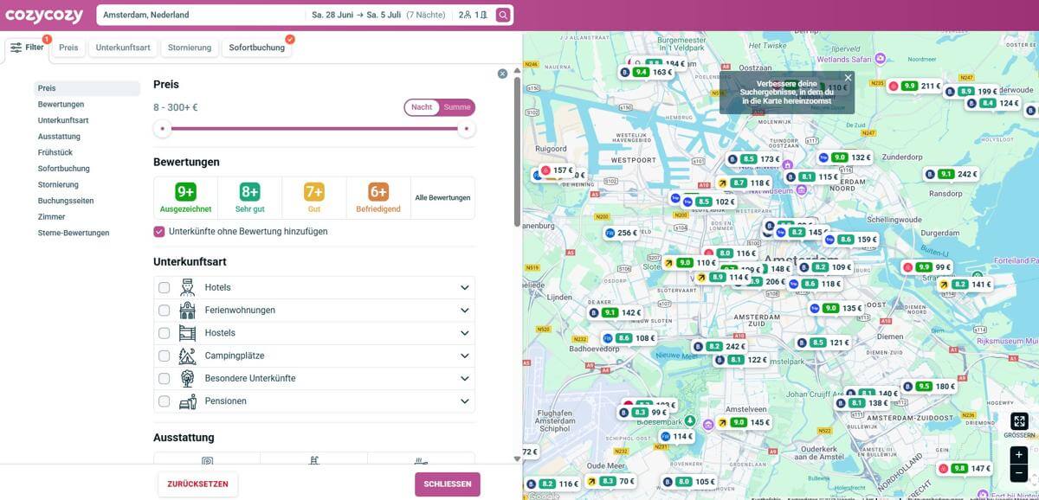Image resolution: width=1039 pixels, height=500 pixels.
Task: Open the Stornierung filter tab
Action: pyautogui.click(x=190, y=48)
